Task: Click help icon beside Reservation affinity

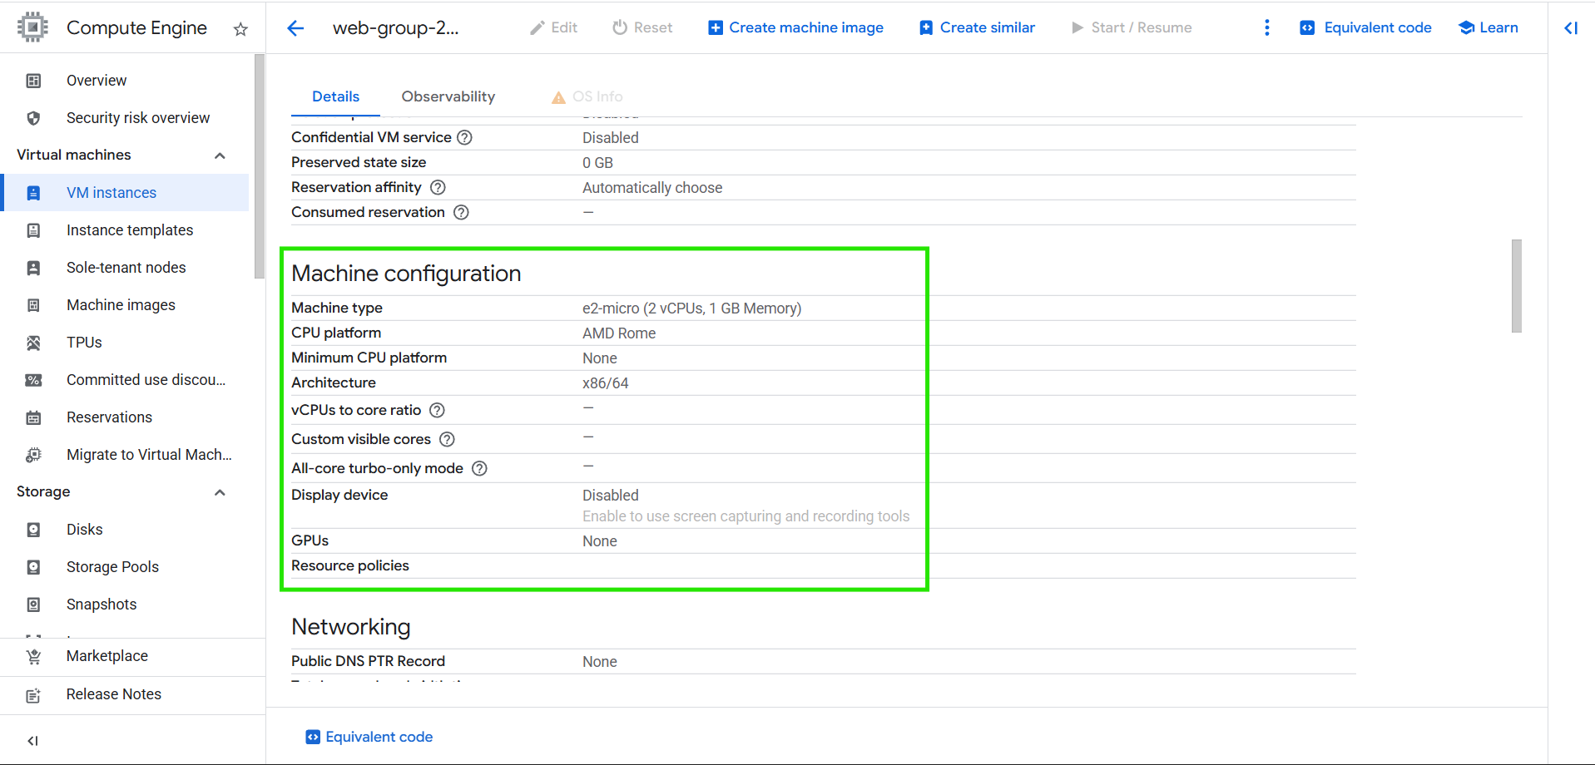Action: click(x=438, y=187)
